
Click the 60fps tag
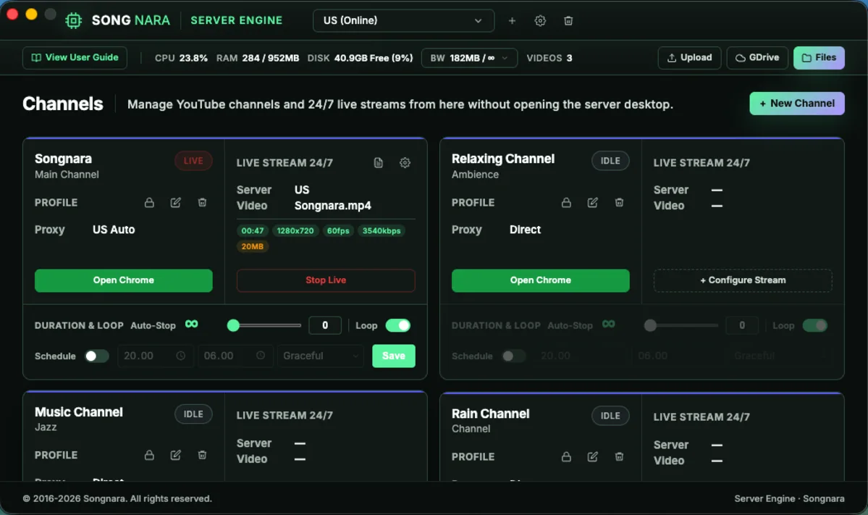point(338,231)
